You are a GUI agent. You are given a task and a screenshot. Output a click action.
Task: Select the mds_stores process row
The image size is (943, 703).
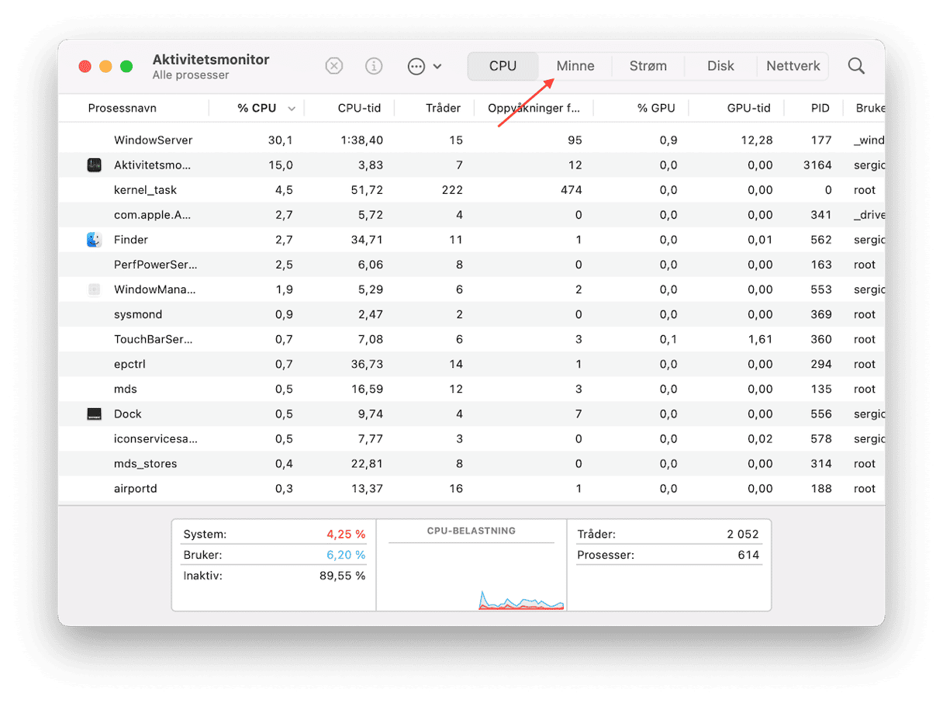(x=471, y=463)
